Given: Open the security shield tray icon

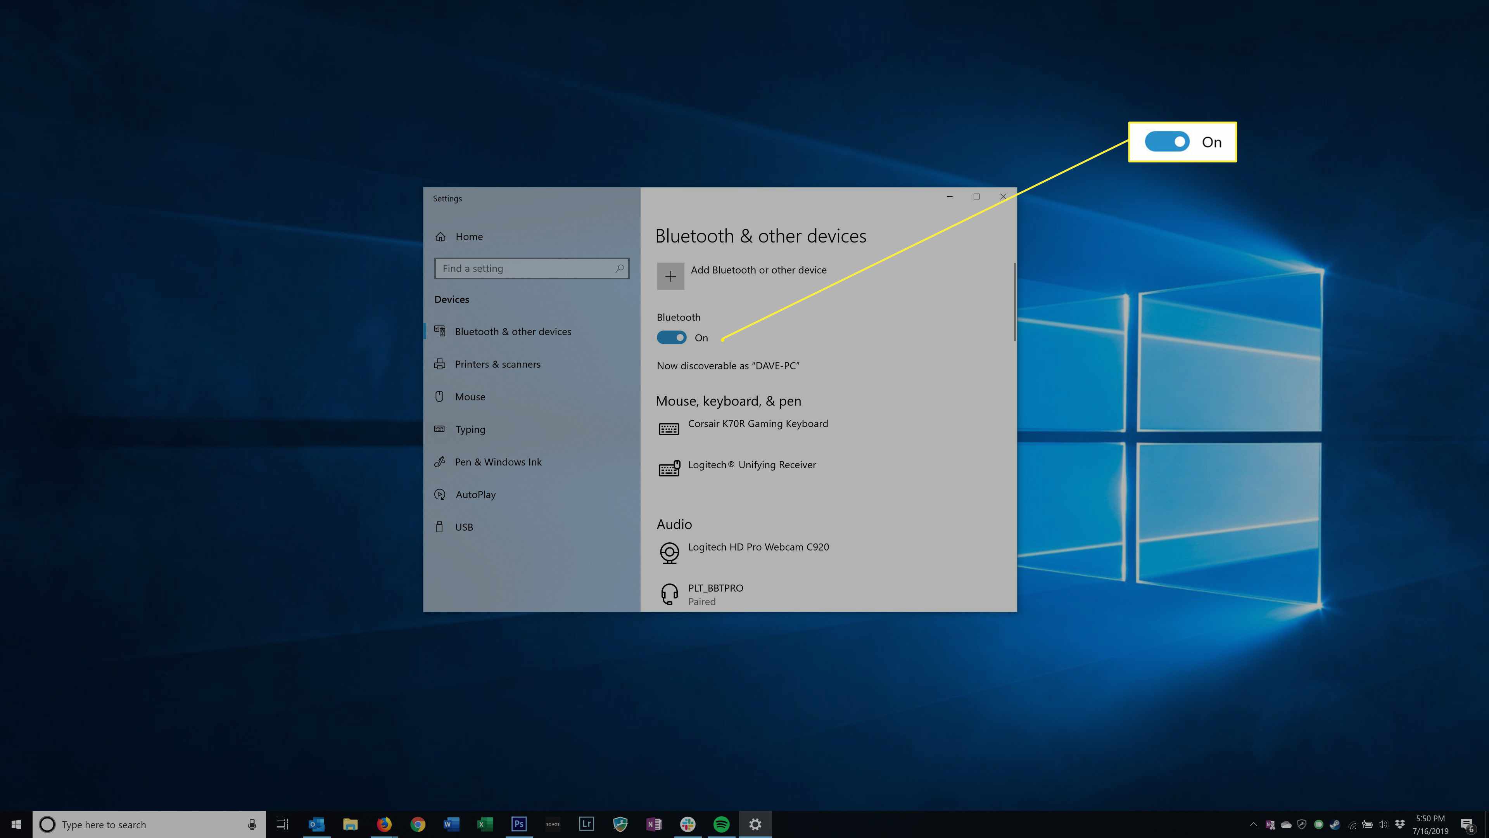Looking at the screenshot, I should (x=1302, y=825).
